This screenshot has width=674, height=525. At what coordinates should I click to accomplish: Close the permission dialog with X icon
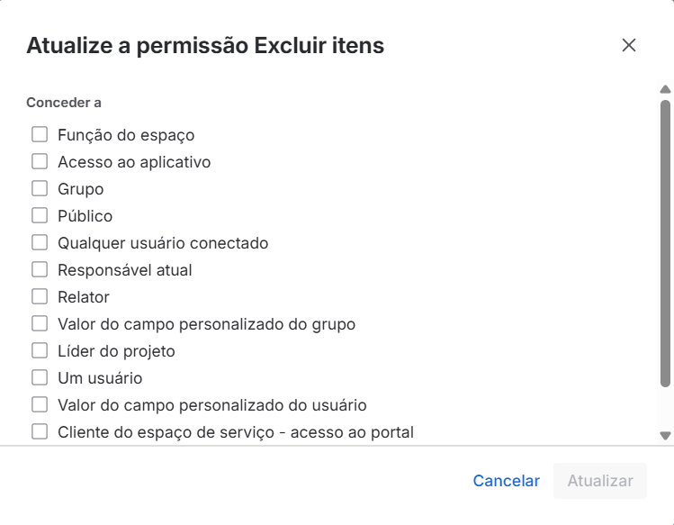click(x=629, y=45)
